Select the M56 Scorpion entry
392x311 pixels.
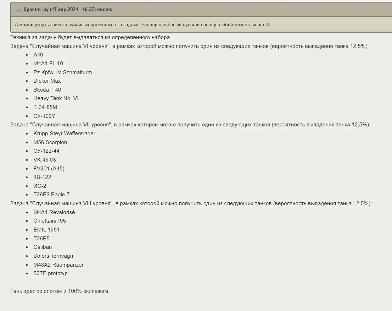coord(50,142)
